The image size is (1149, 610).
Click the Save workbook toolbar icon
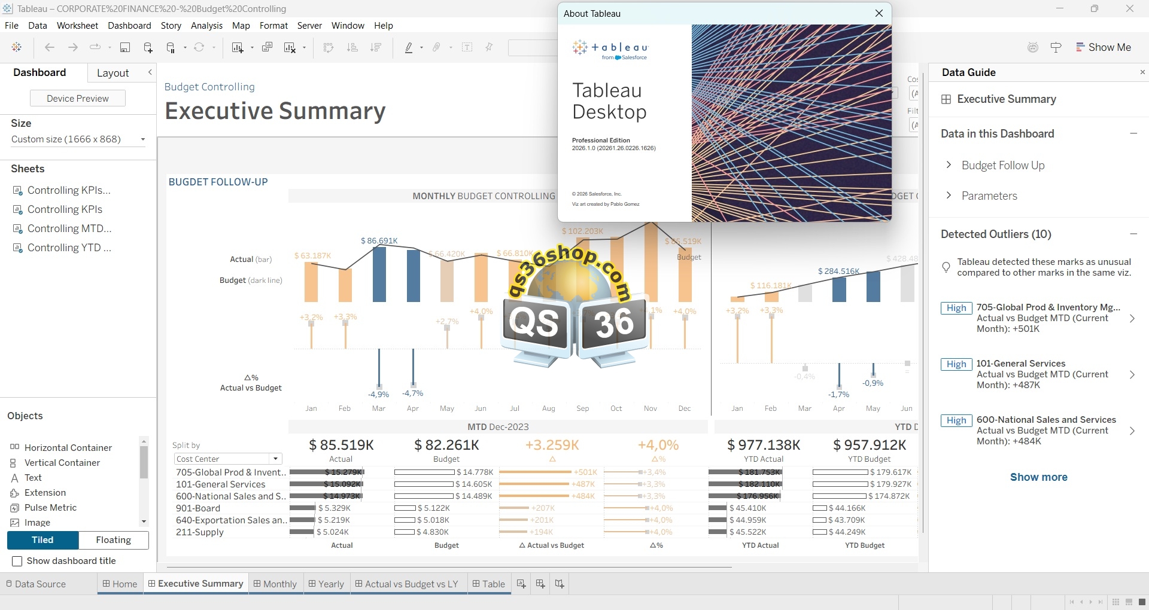pos(125,48)
